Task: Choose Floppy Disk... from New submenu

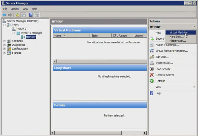Action: (181, 41)
